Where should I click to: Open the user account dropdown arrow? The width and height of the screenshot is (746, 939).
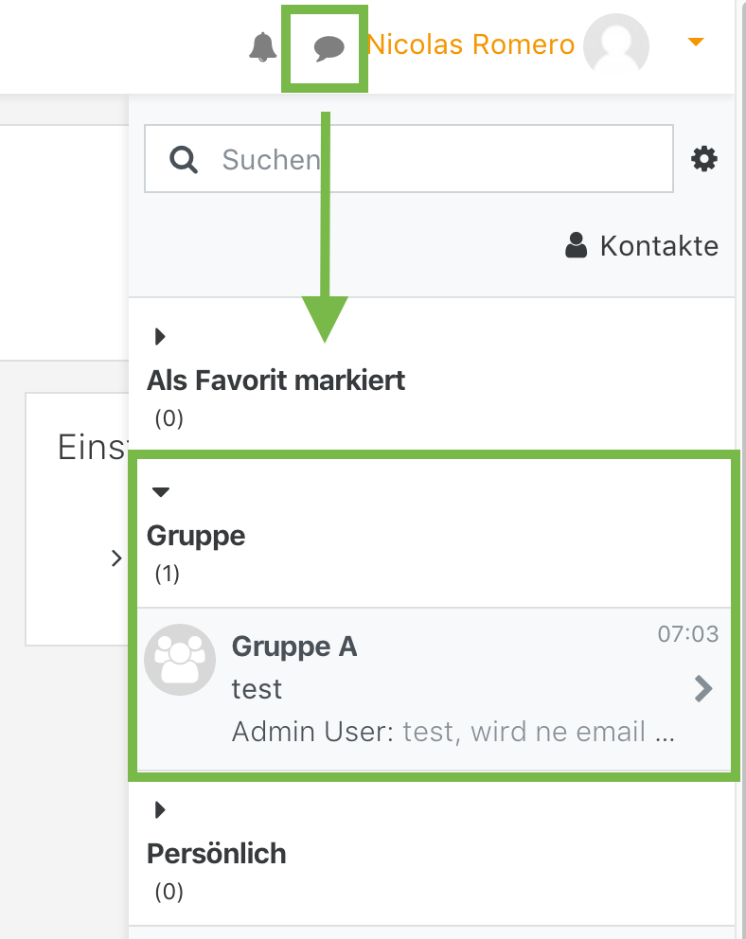pyautogui.click(x=696, y=42)
